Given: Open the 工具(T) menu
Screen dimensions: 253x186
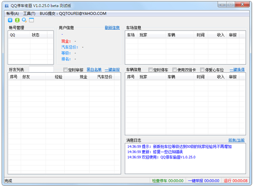Looking at the screenshot, I should point(29,14).
